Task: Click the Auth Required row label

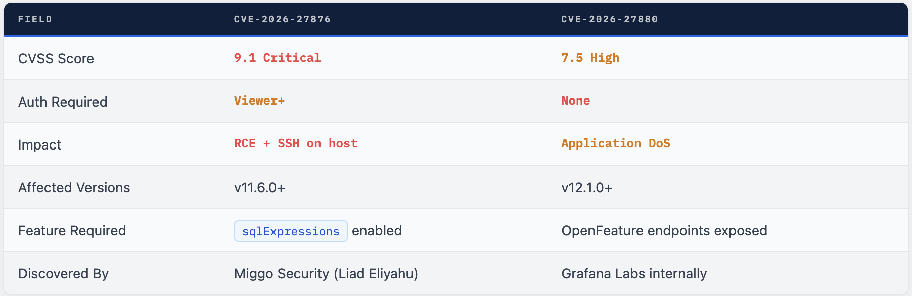Action: 63,102
